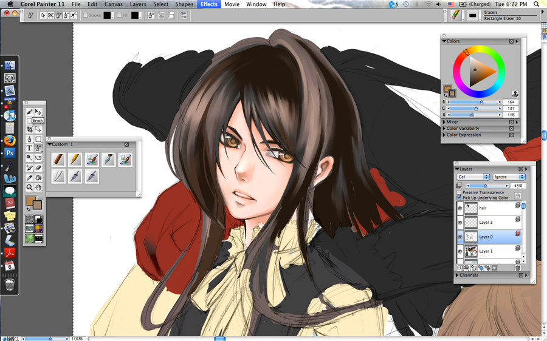547x341 pixels.
Task: Select the Crop tool
Action: 29,130
